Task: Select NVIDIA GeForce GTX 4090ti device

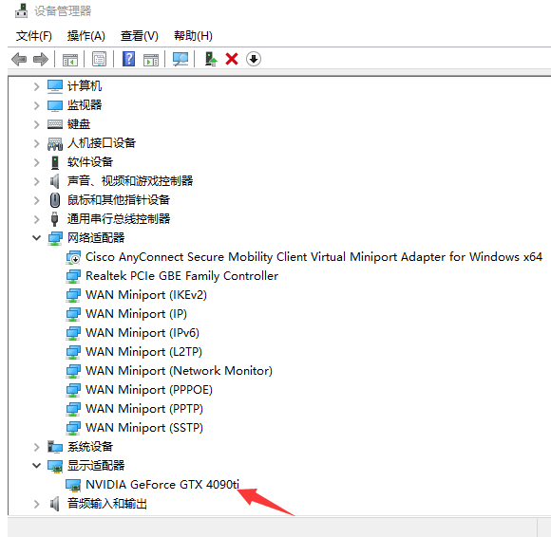Action: [x=162, y=485]
